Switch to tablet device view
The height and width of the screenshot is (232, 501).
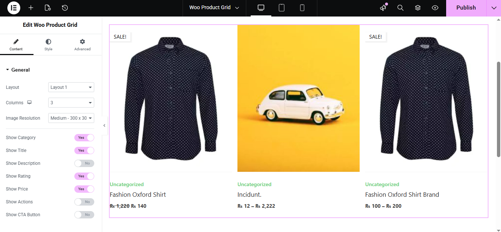[282, 8]
